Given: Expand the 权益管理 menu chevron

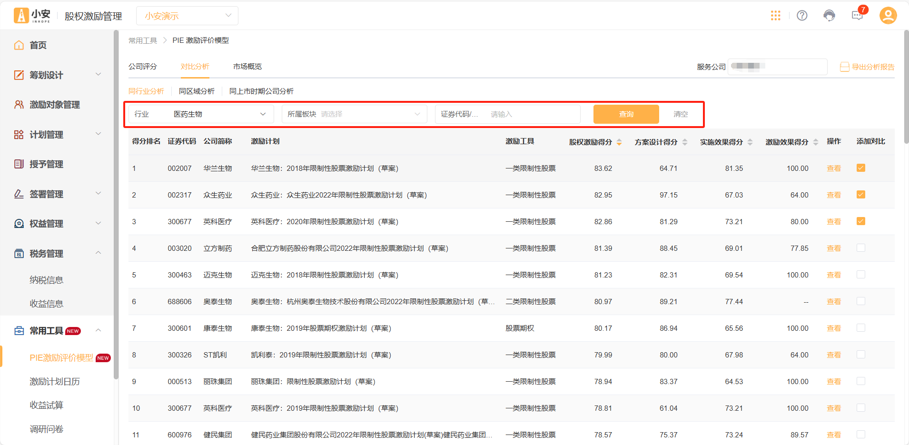Looking at the screenshot, I should (99, 223).
